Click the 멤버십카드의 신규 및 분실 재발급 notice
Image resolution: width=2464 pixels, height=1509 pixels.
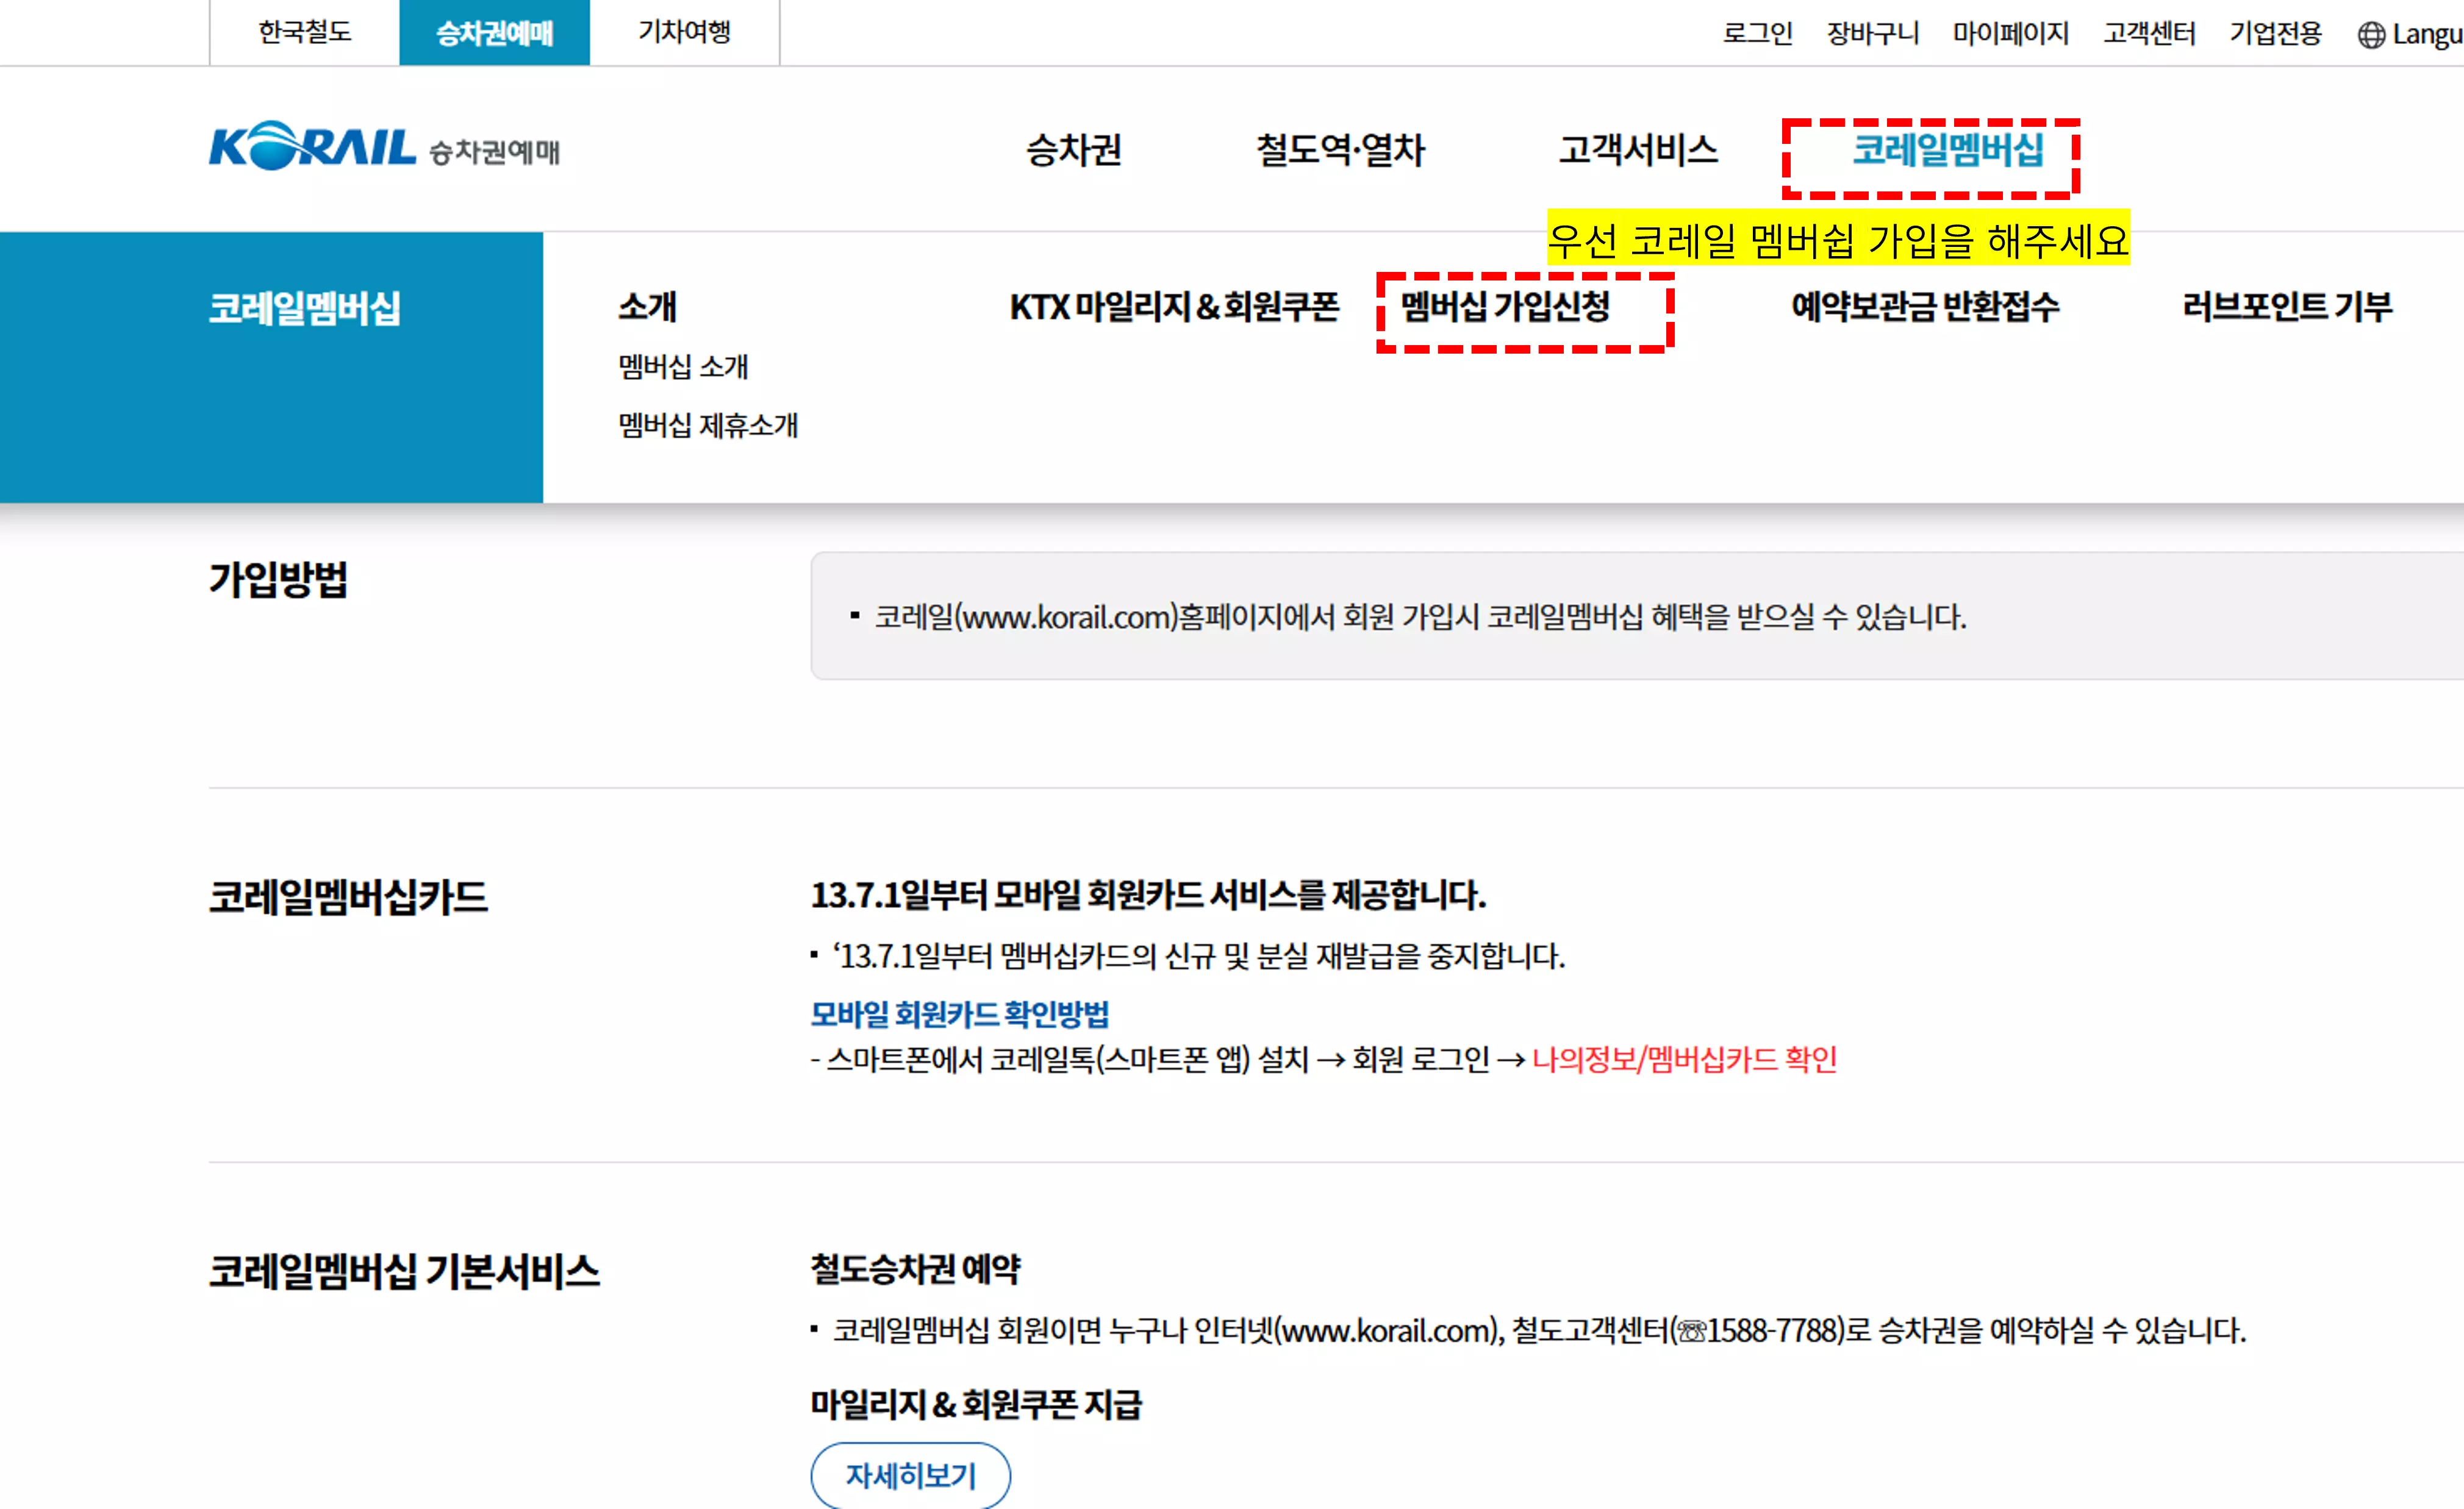point(1199,957)
